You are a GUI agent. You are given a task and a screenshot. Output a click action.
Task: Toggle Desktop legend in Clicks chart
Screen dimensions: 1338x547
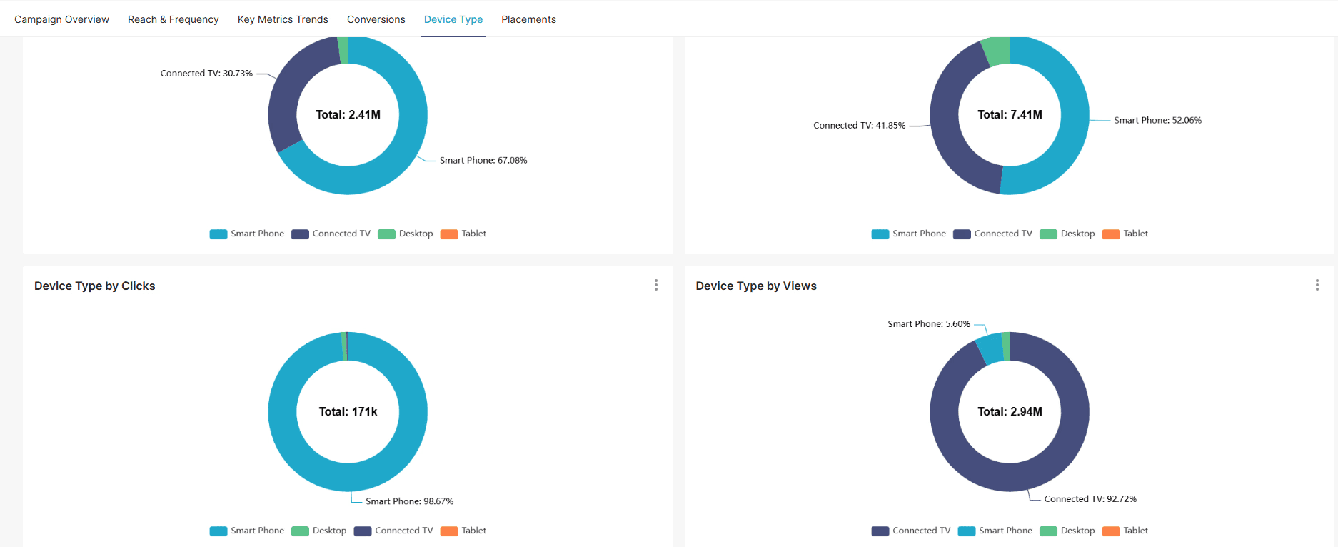[319, 531]
